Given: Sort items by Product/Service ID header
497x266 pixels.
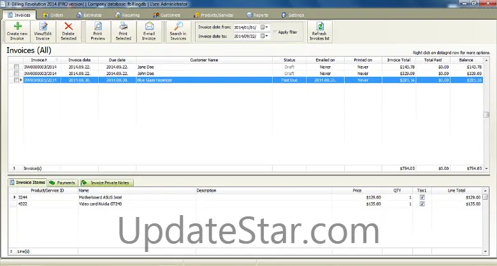Looking at the screenshot, I should point(48,190).
